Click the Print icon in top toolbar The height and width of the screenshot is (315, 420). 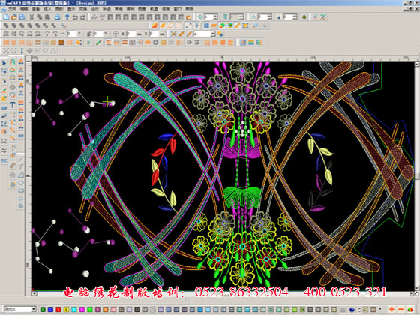[x=57, y=16]
